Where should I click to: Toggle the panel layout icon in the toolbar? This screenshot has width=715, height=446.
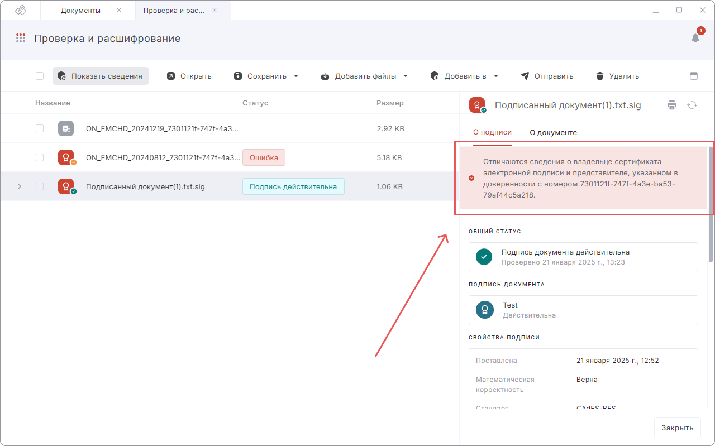coord(694,76)
